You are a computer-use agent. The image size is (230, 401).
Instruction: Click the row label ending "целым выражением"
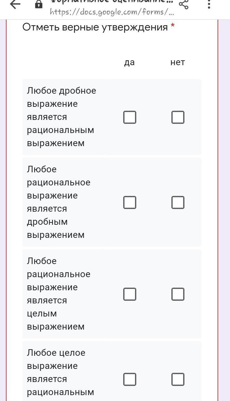(58, 294)
